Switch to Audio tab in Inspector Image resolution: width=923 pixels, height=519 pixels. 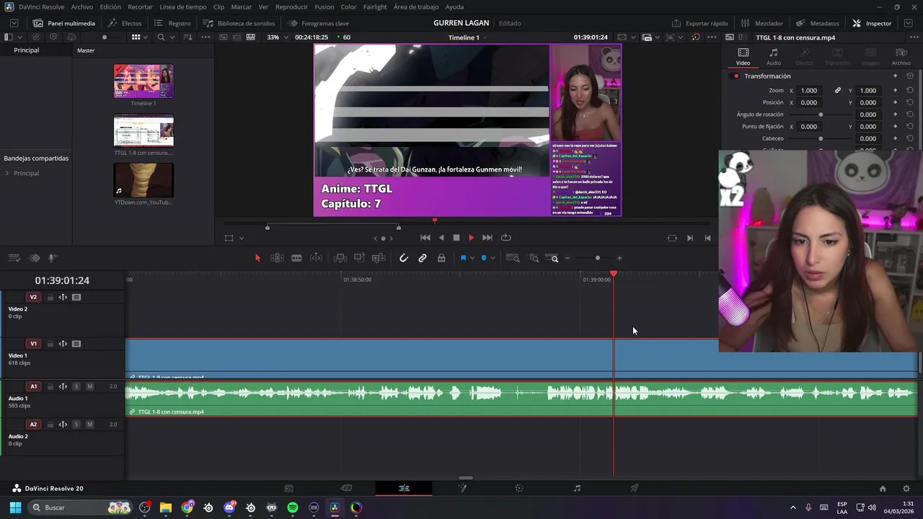774,57
